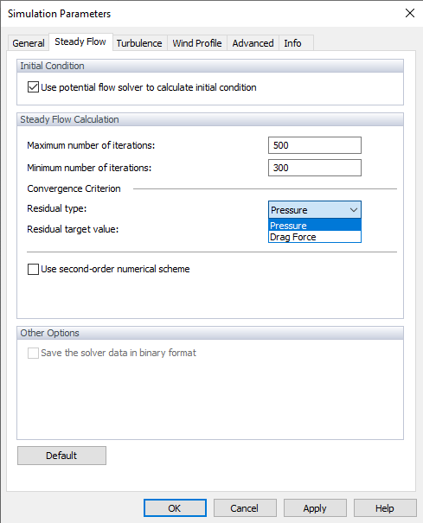Close the Simulation Parameters dialog
The height and width of the screenshot is (523, 423).
click(410, 13)
